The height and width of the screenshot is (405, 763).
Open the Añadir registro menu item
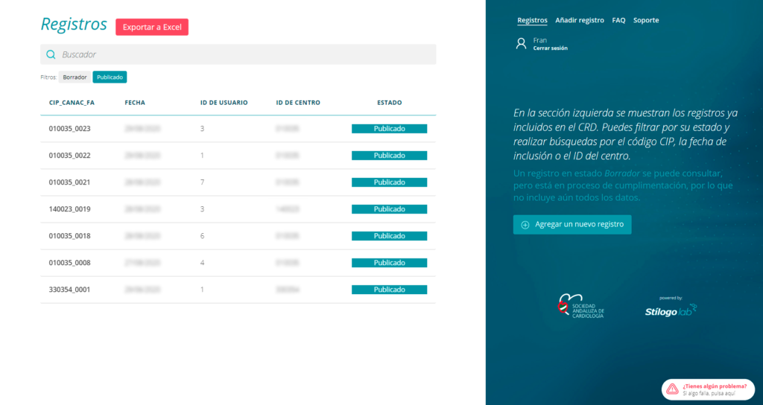pyautogui.click(x=580, y=20)
